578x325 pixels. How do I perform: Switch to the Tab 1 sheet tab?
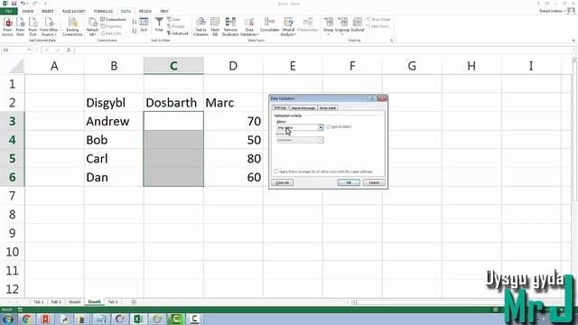38,302
